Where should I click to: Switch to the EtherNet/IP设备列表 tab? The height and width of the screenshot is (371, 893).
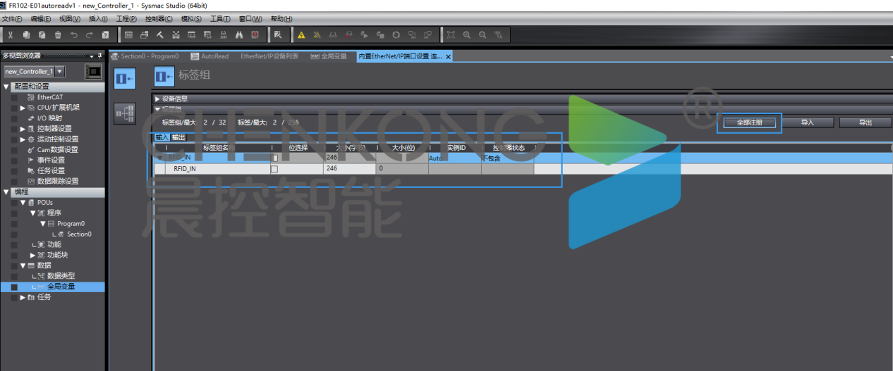pyautogui.click(x=269, y=56)
